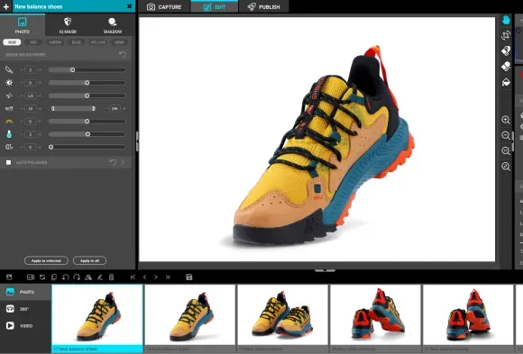Select the BLUE channel pill
The height and width of the screenshot is (354, 523).
[77, 42]
